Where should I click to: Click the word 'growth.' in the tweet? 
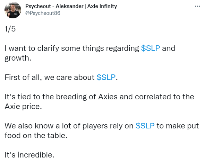click(18, 58)
